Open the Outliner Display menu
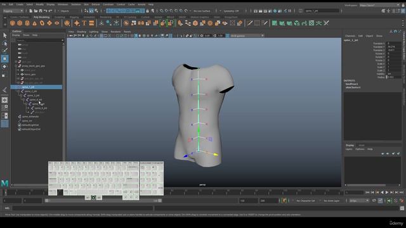Screen dimensions: 406x228 click(16, 35)
